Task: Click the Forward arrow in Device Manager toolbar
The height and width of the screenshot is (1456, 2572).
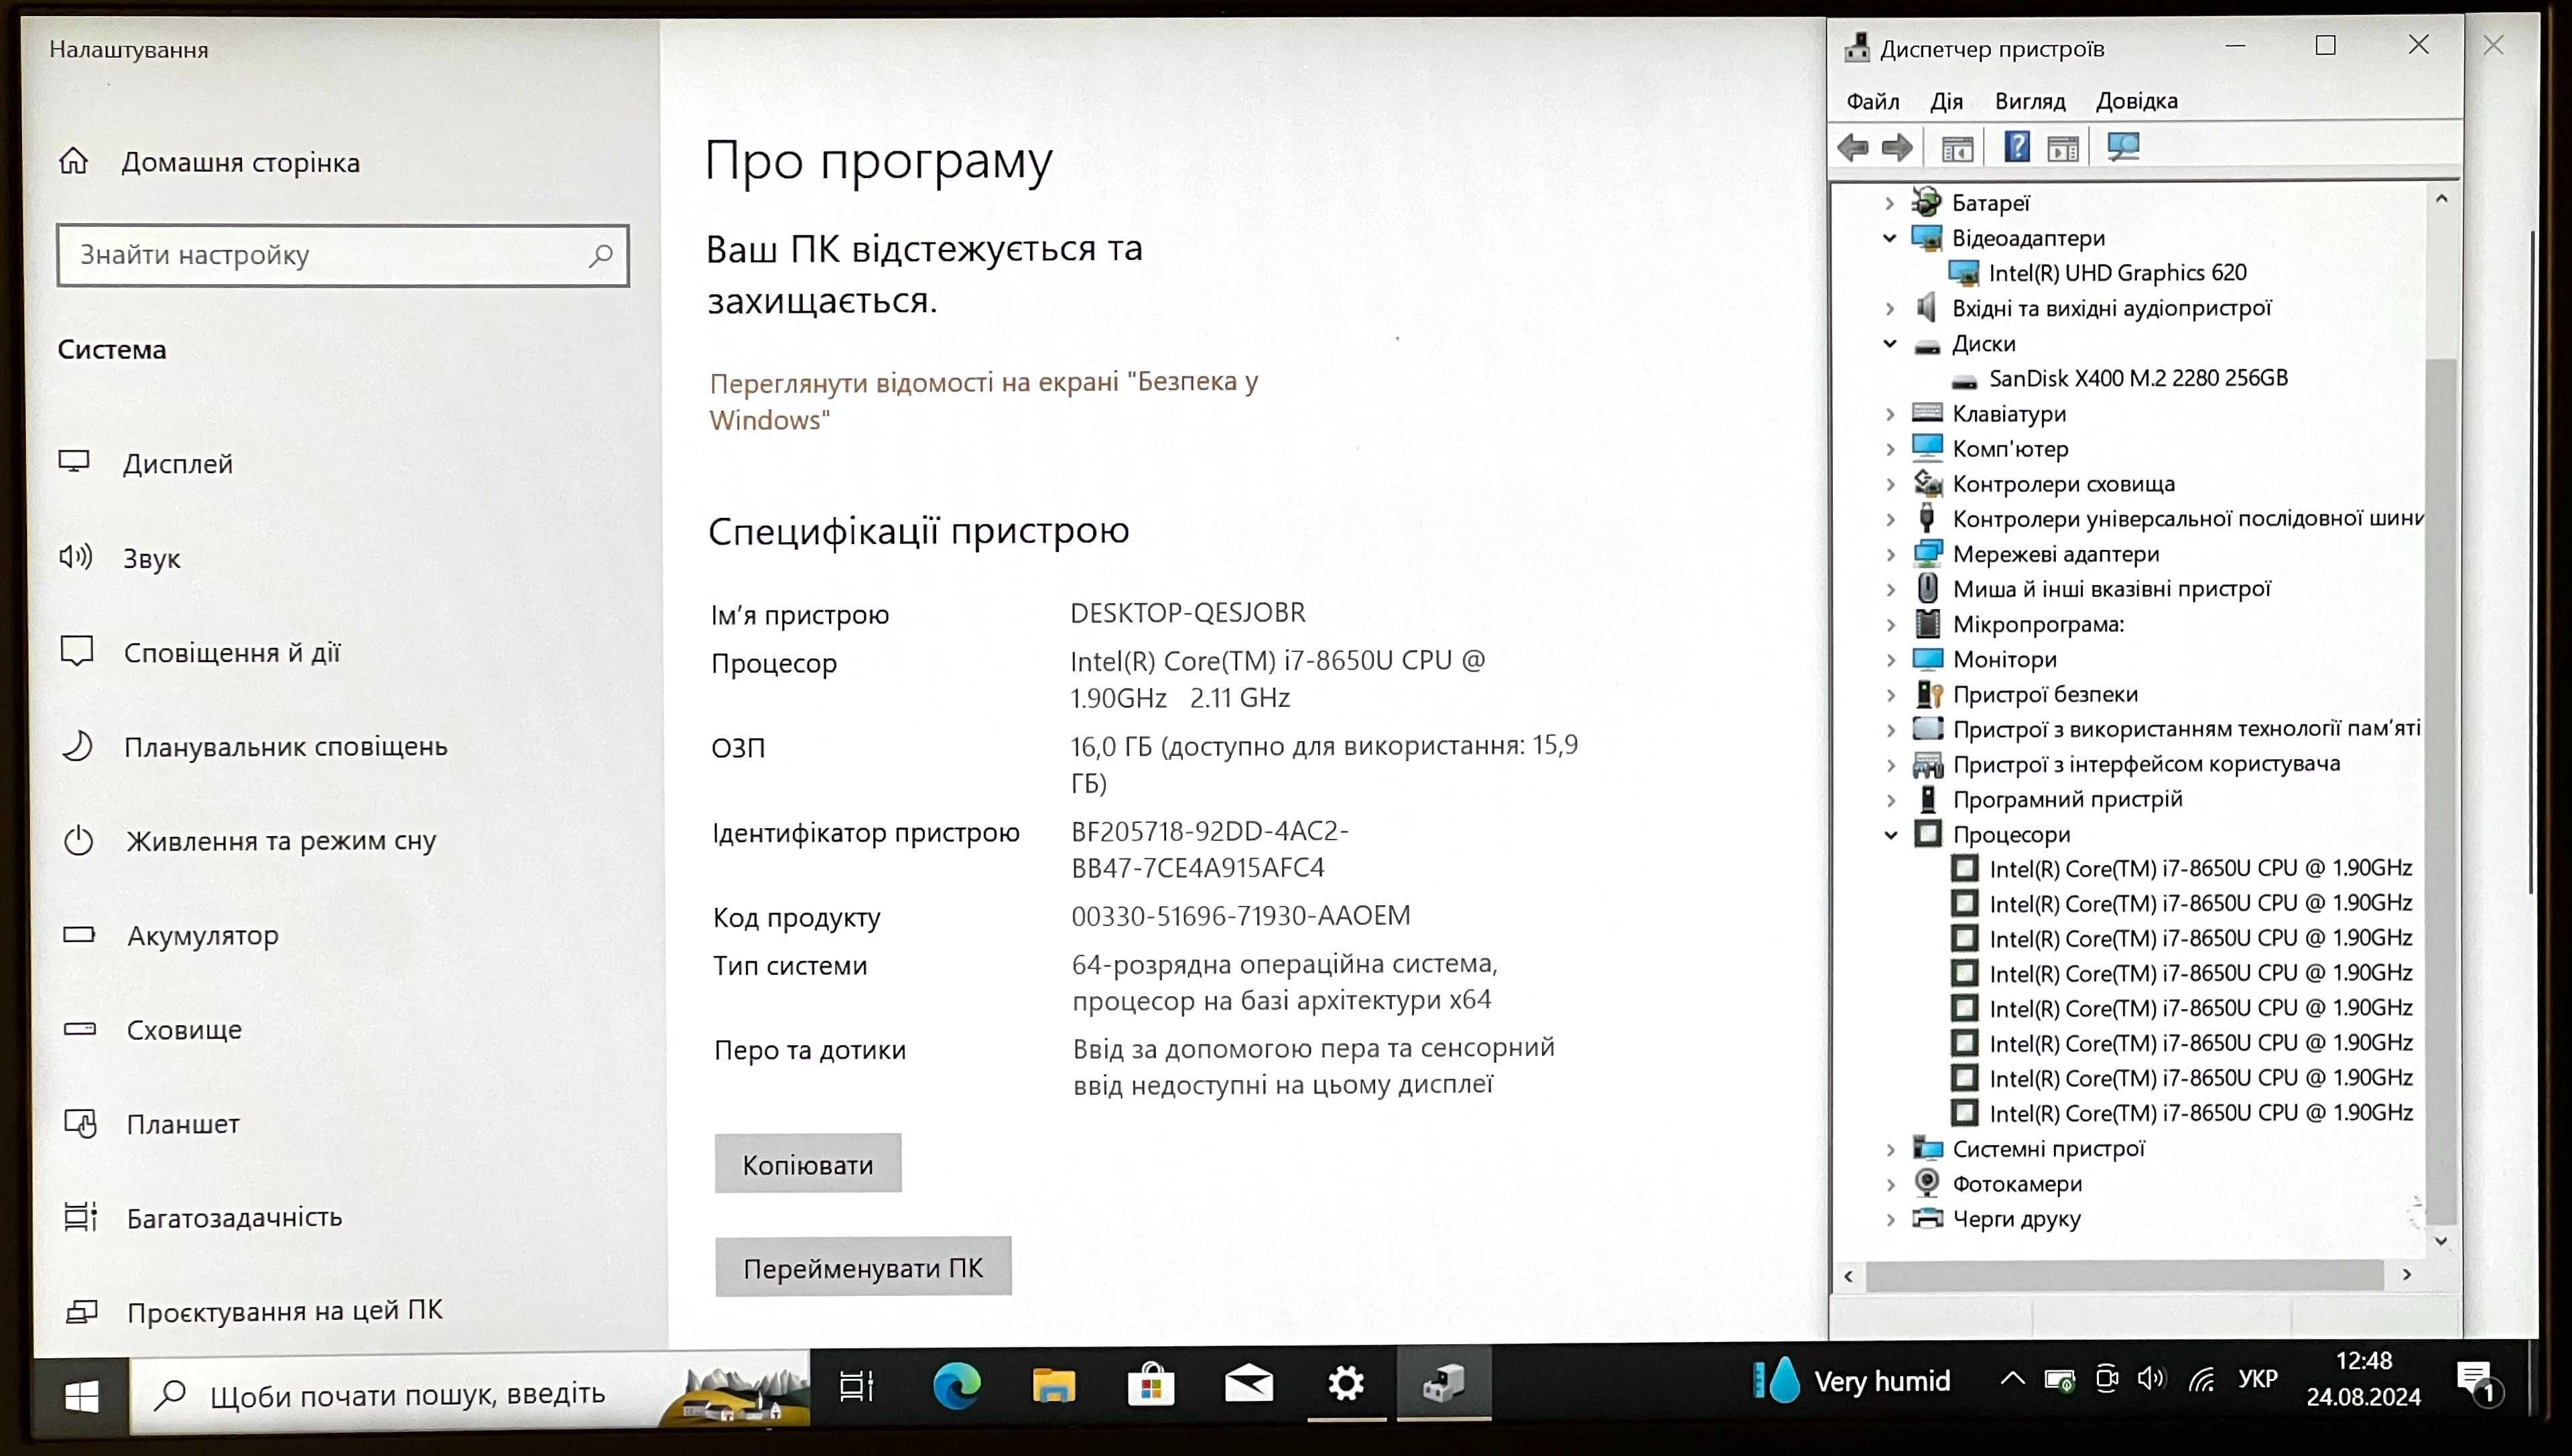Action: coord(1897,148)
